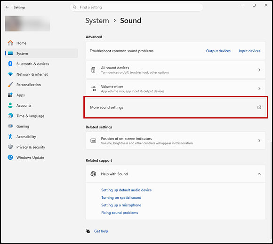Select Gaming in the sidebar

41,126
